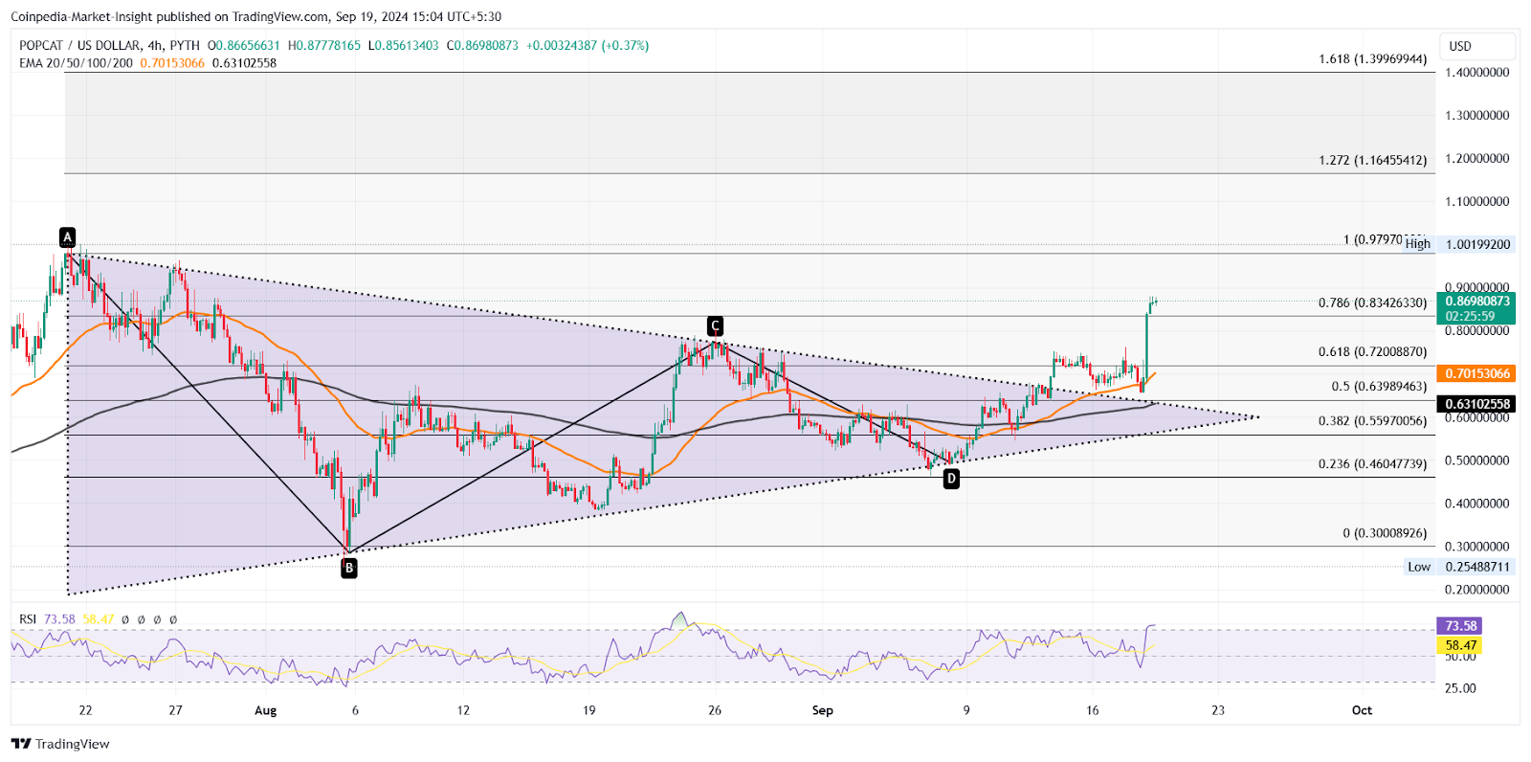Click the 25.00 RSI axis value
The height and width of the screenshot is (762, 1531).
tap(1460, 688)
